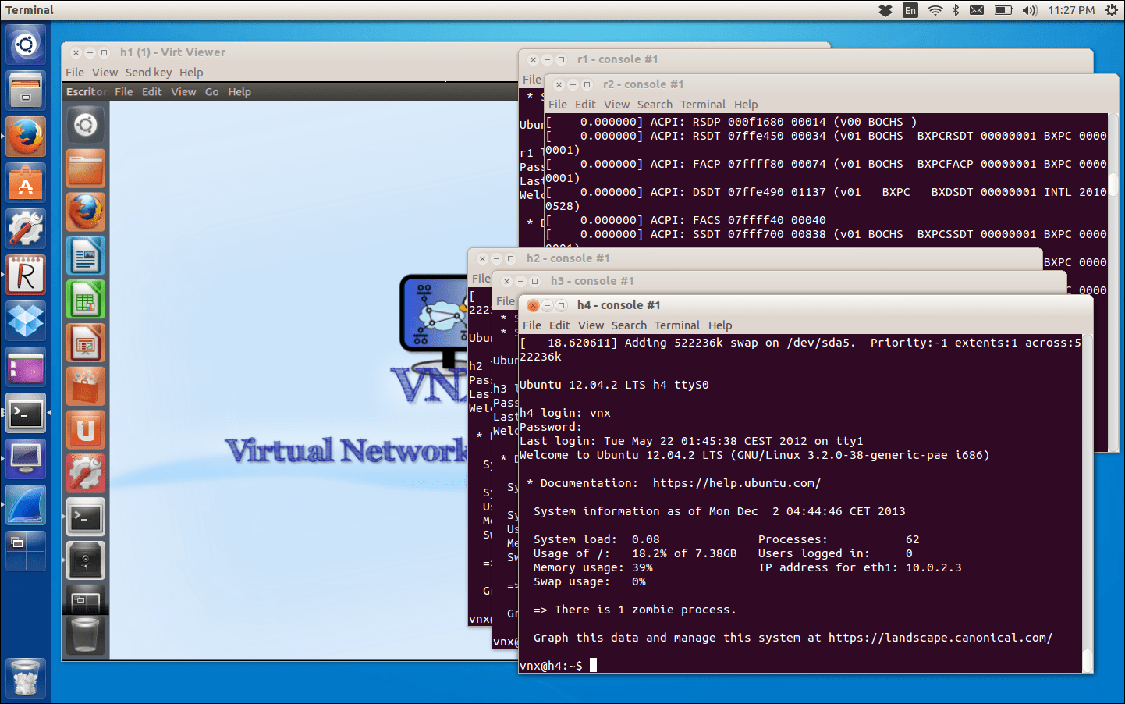This screenshot has width=1125, height=704.
Task: Open Edit menu in r2 console
Action: (x=585, y=105)
